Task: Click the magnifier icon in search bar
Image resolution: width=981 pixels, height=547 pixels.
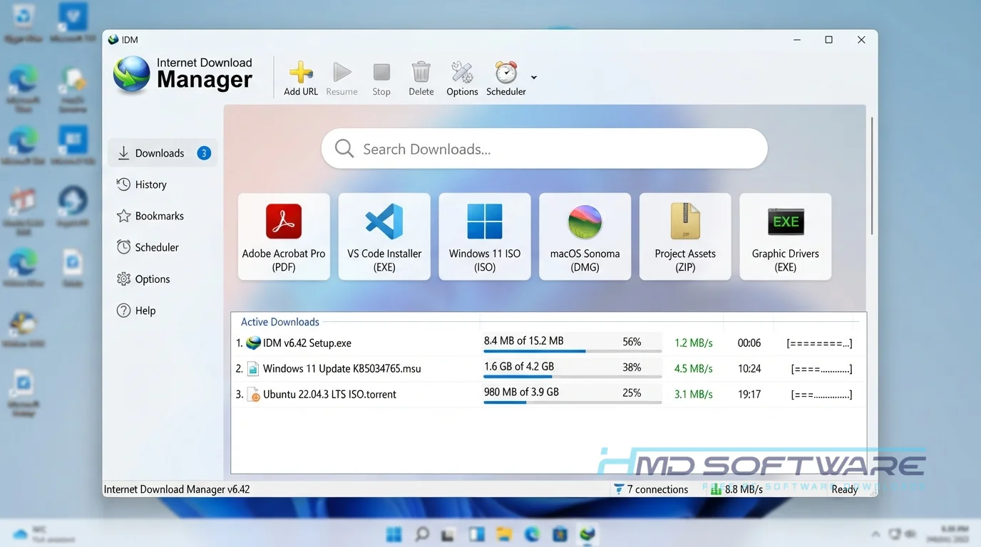Action: coord(344,148)
